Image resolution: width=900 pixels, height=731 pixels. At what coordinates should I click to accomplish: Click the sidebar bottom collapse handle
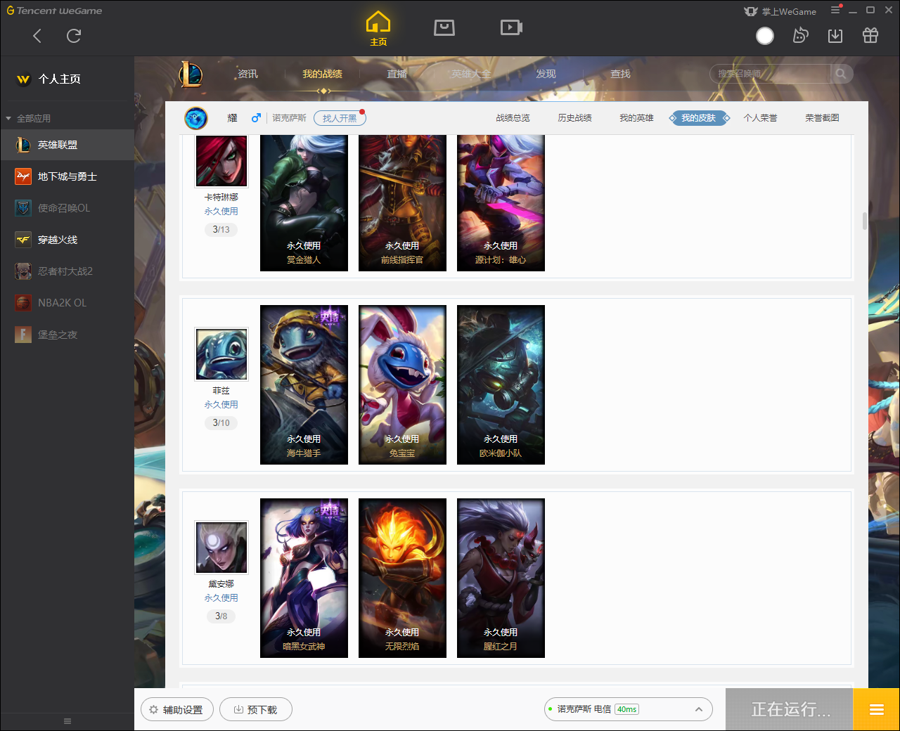click(x=67, y=721)
